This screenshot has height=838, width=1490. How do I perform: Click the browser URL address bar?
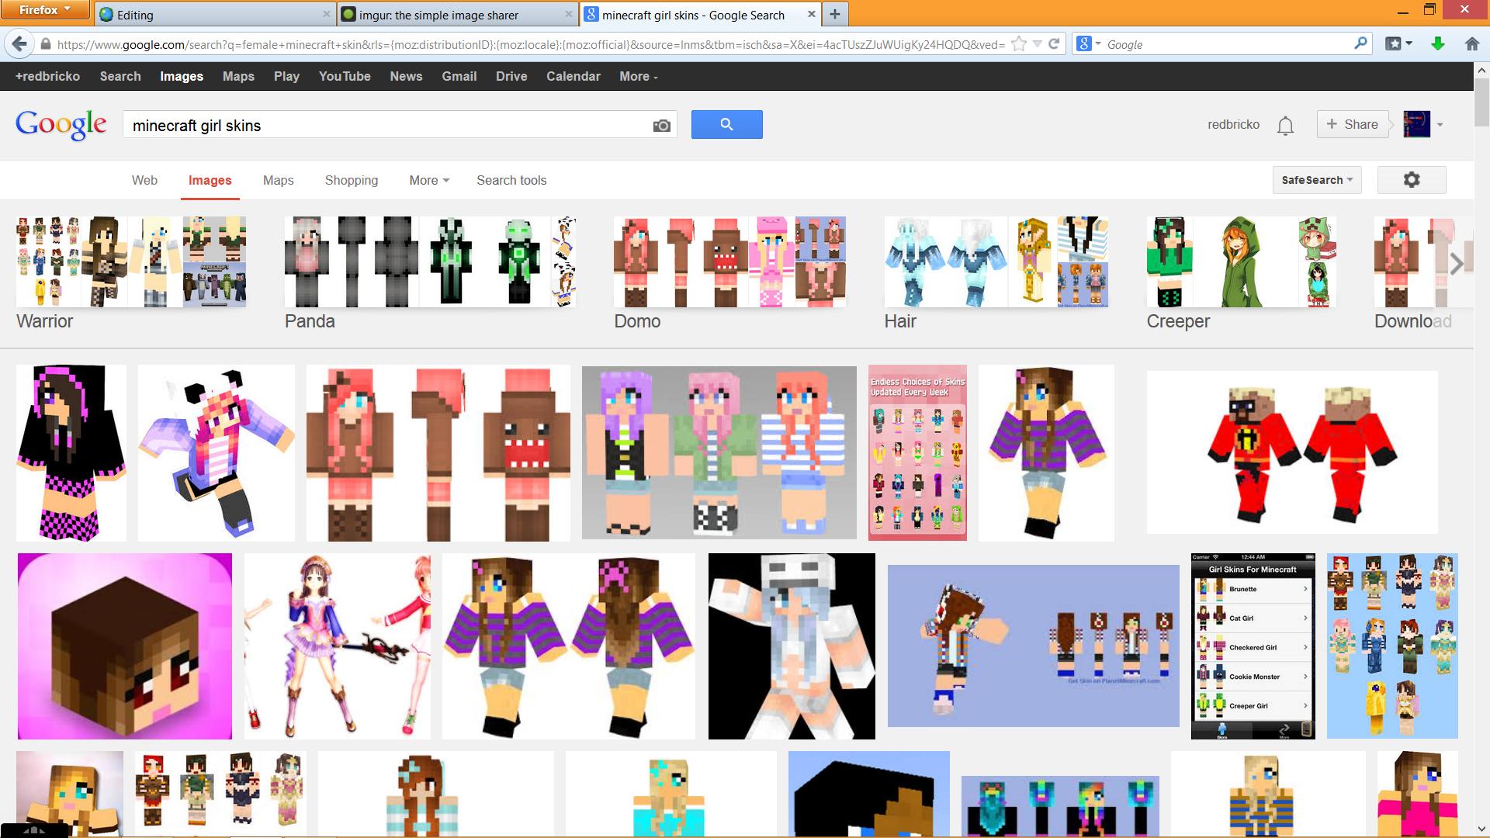[x=531, y=44]
